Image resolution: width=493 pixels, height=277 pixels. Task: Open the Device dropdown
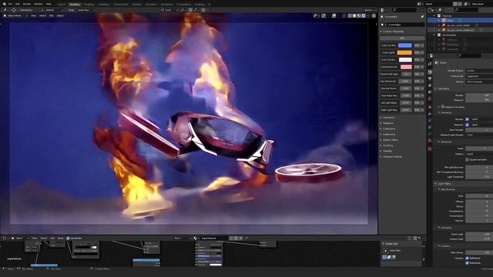[x=479, y=82]
